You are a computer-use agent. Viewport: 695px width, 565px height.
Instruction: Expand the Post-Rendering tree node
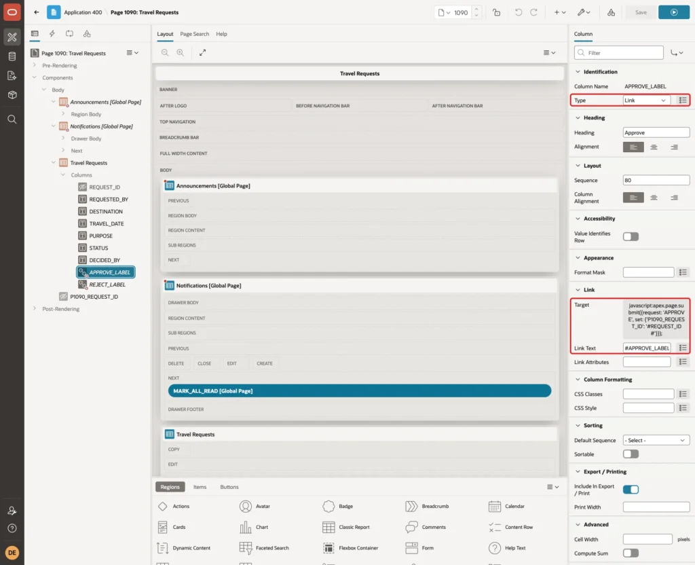point(35,309)
